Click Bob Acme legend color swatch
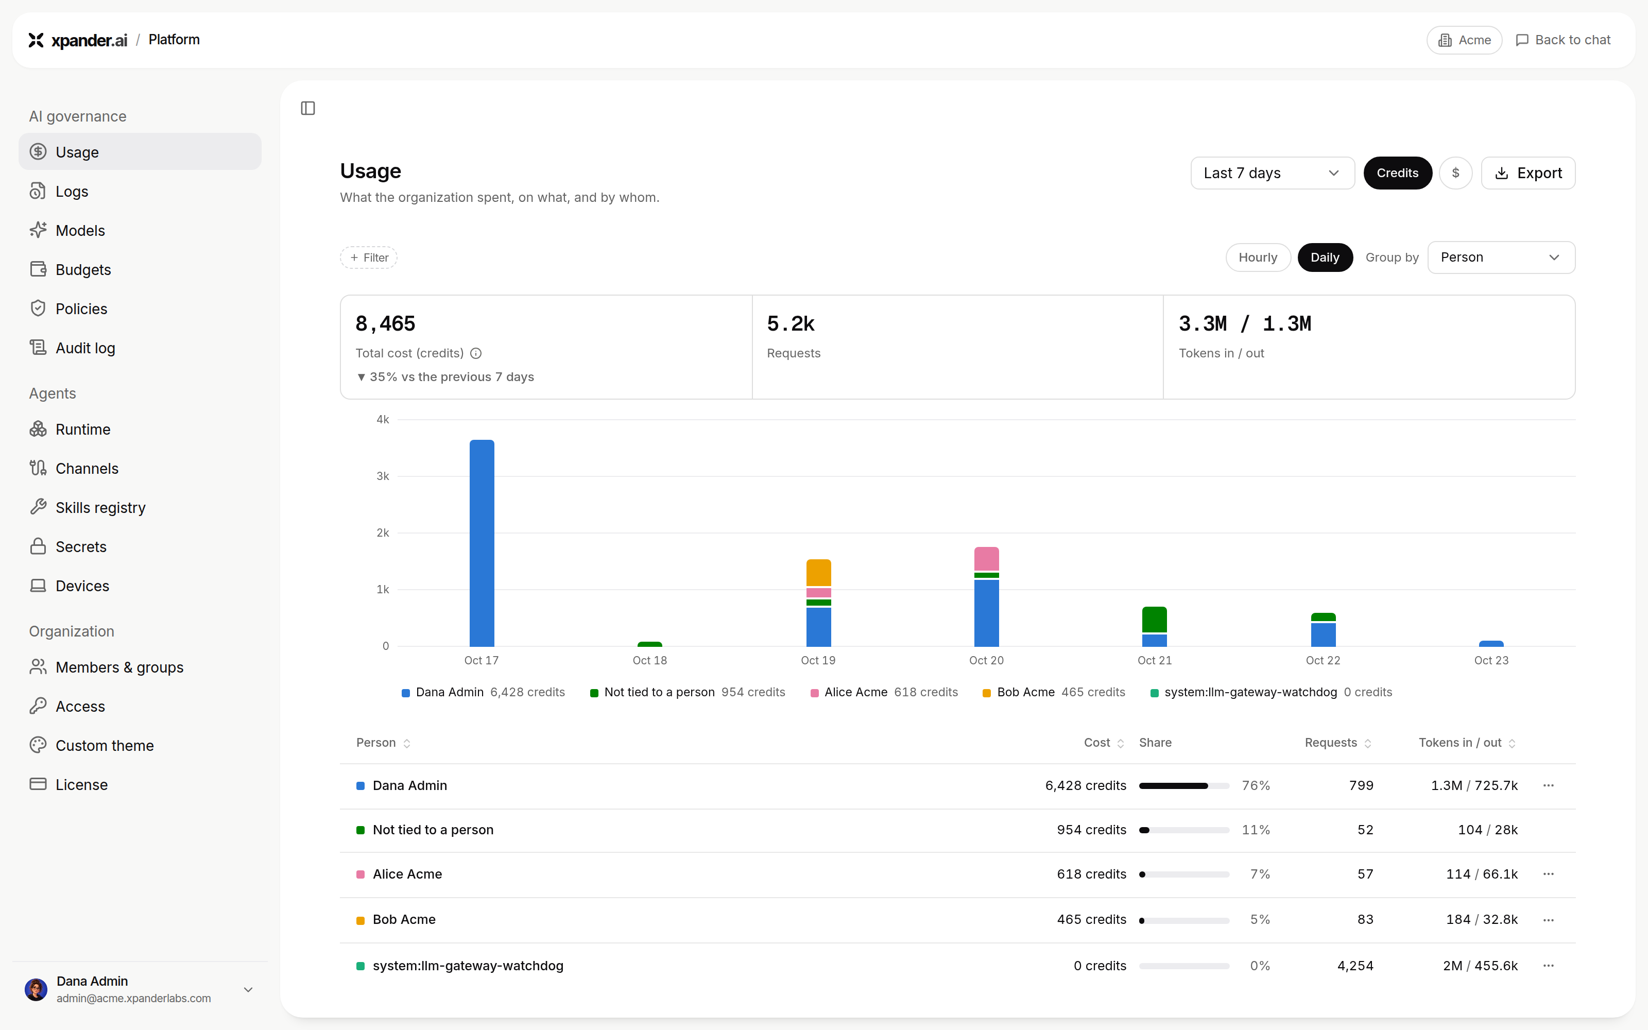This screenshot has width=1648, height=1030. (987, 693)
